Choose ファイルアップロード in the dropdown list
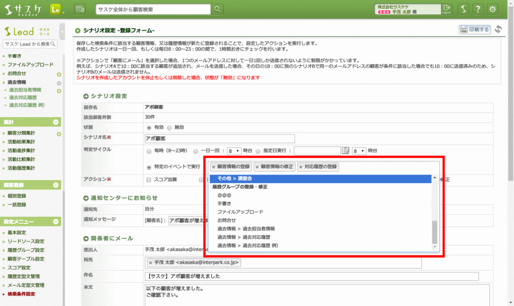This screenshot has height=306, width=514. click(x=240, y=212)
